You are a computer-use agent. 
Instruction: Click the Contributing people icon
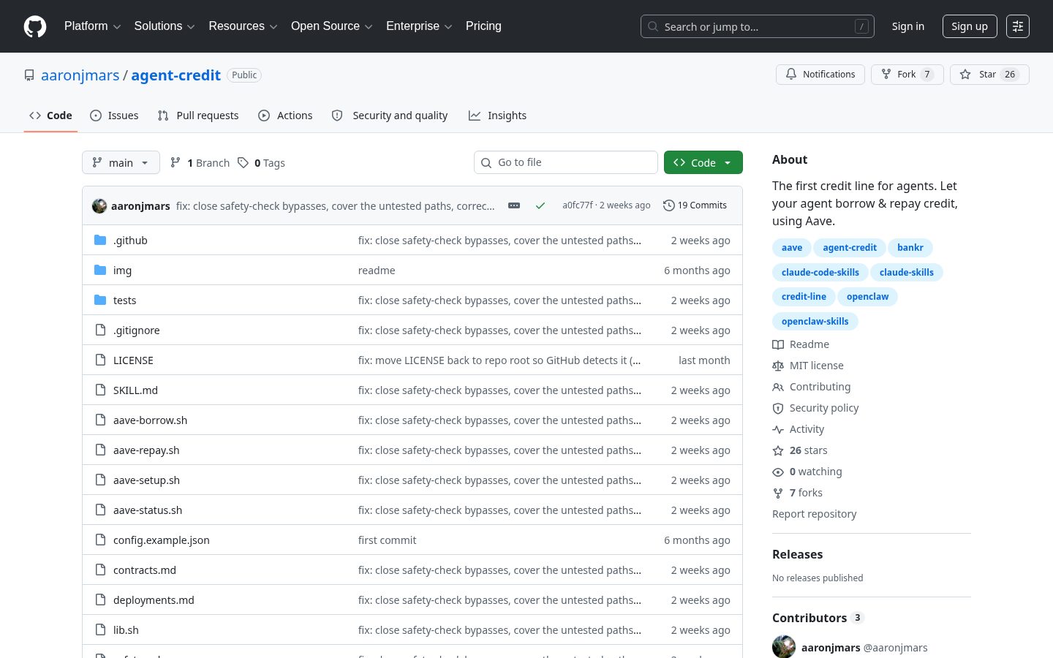coord(778,387)
